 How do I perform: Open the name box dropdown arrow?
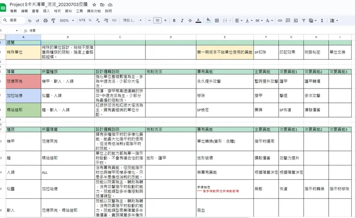coord(17,31)
